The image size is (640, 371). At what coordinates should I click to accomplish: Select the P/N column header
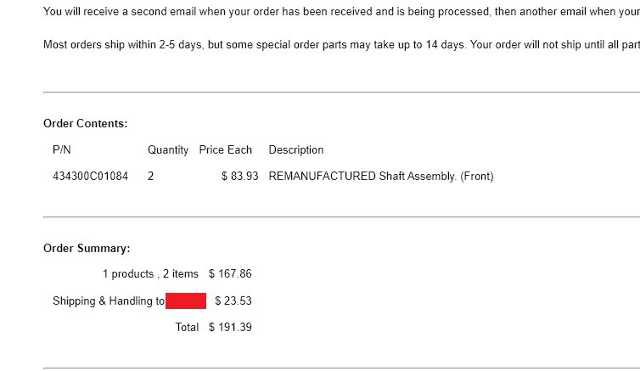pyautogui.click(x=62, y=149)
